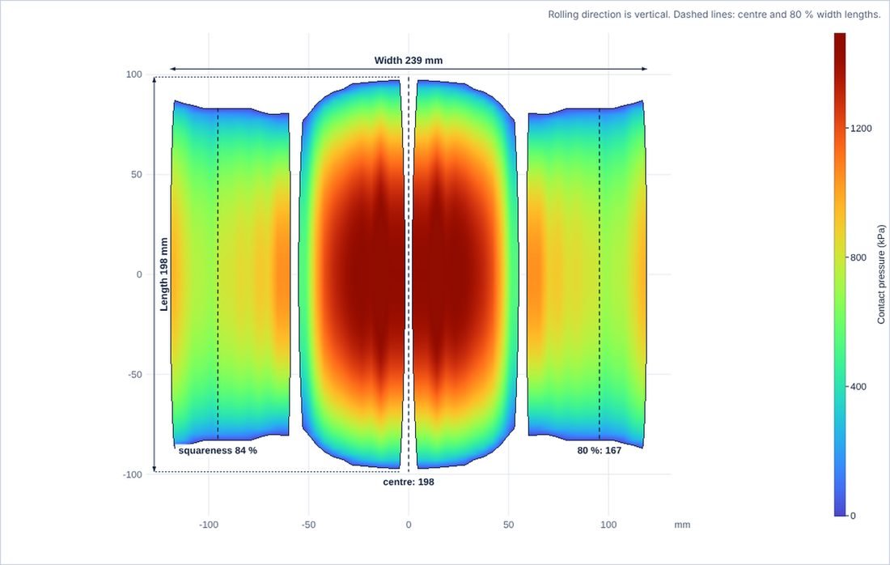Click the x-axis tick label -100

point(208,525)
